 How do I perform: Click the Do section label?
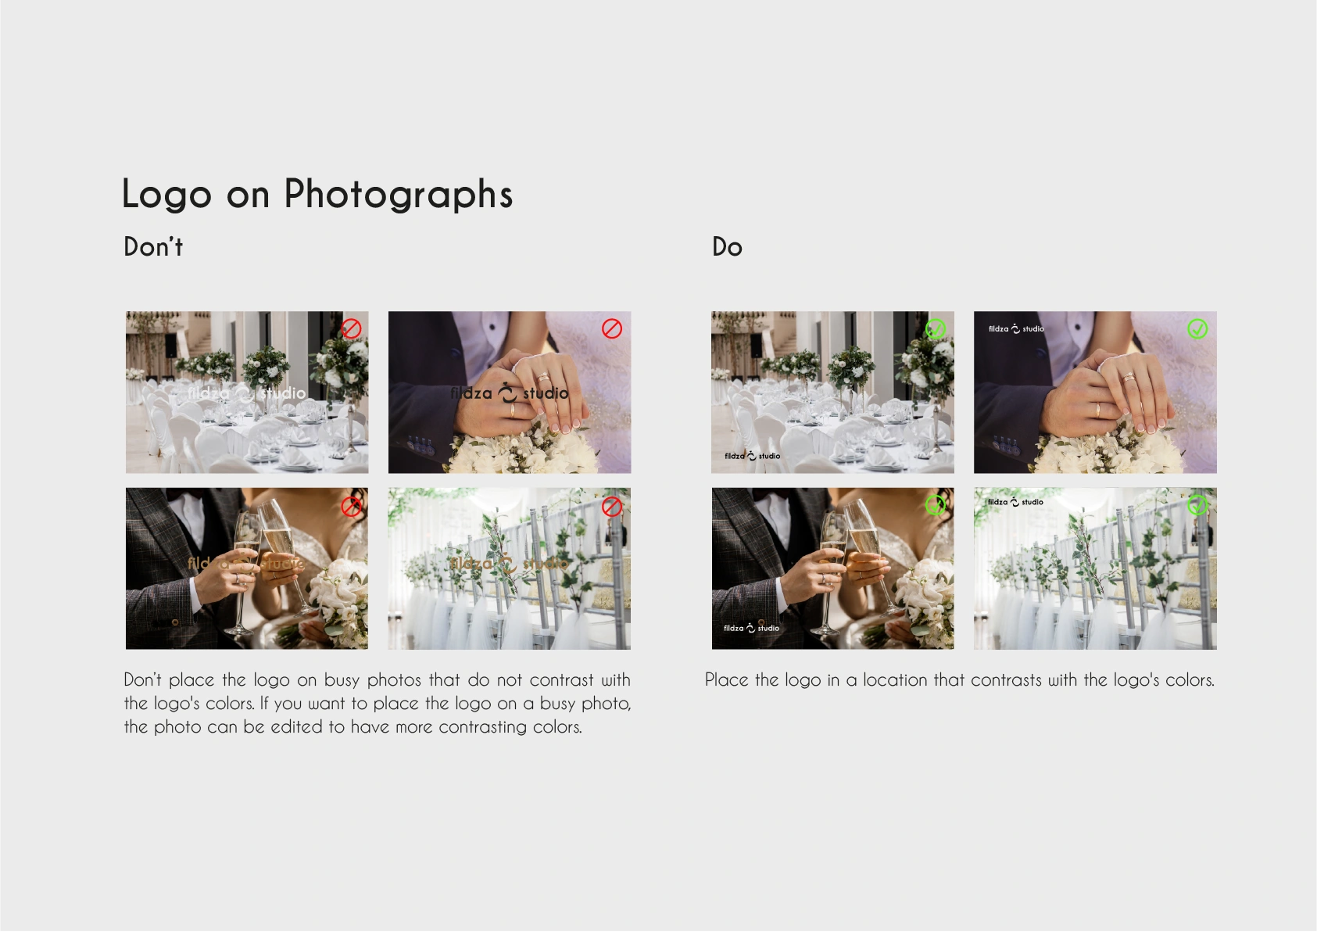point(727,247)
